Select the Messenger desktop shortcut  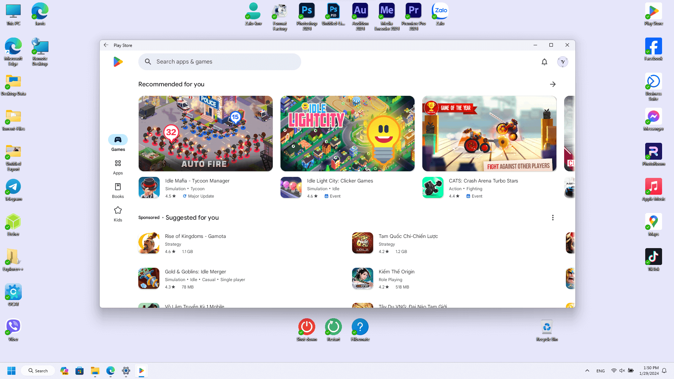654,120
